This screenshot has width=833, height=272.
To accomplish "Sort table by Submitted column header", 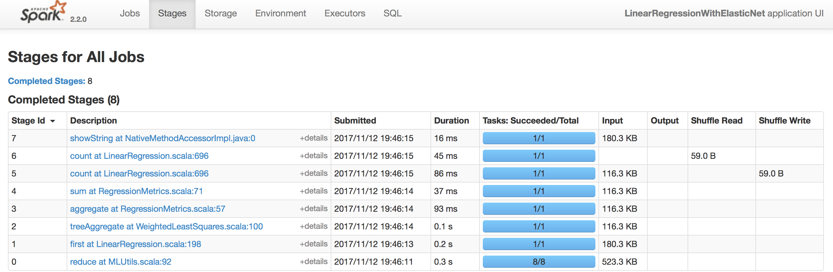I will tap(355, 121).
